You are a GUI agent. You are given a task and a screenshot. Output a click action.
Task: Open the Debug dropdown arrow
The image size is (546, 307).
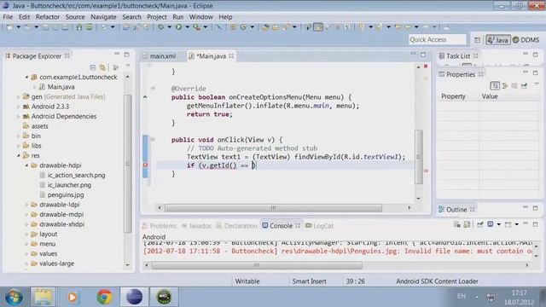(169, 27)
